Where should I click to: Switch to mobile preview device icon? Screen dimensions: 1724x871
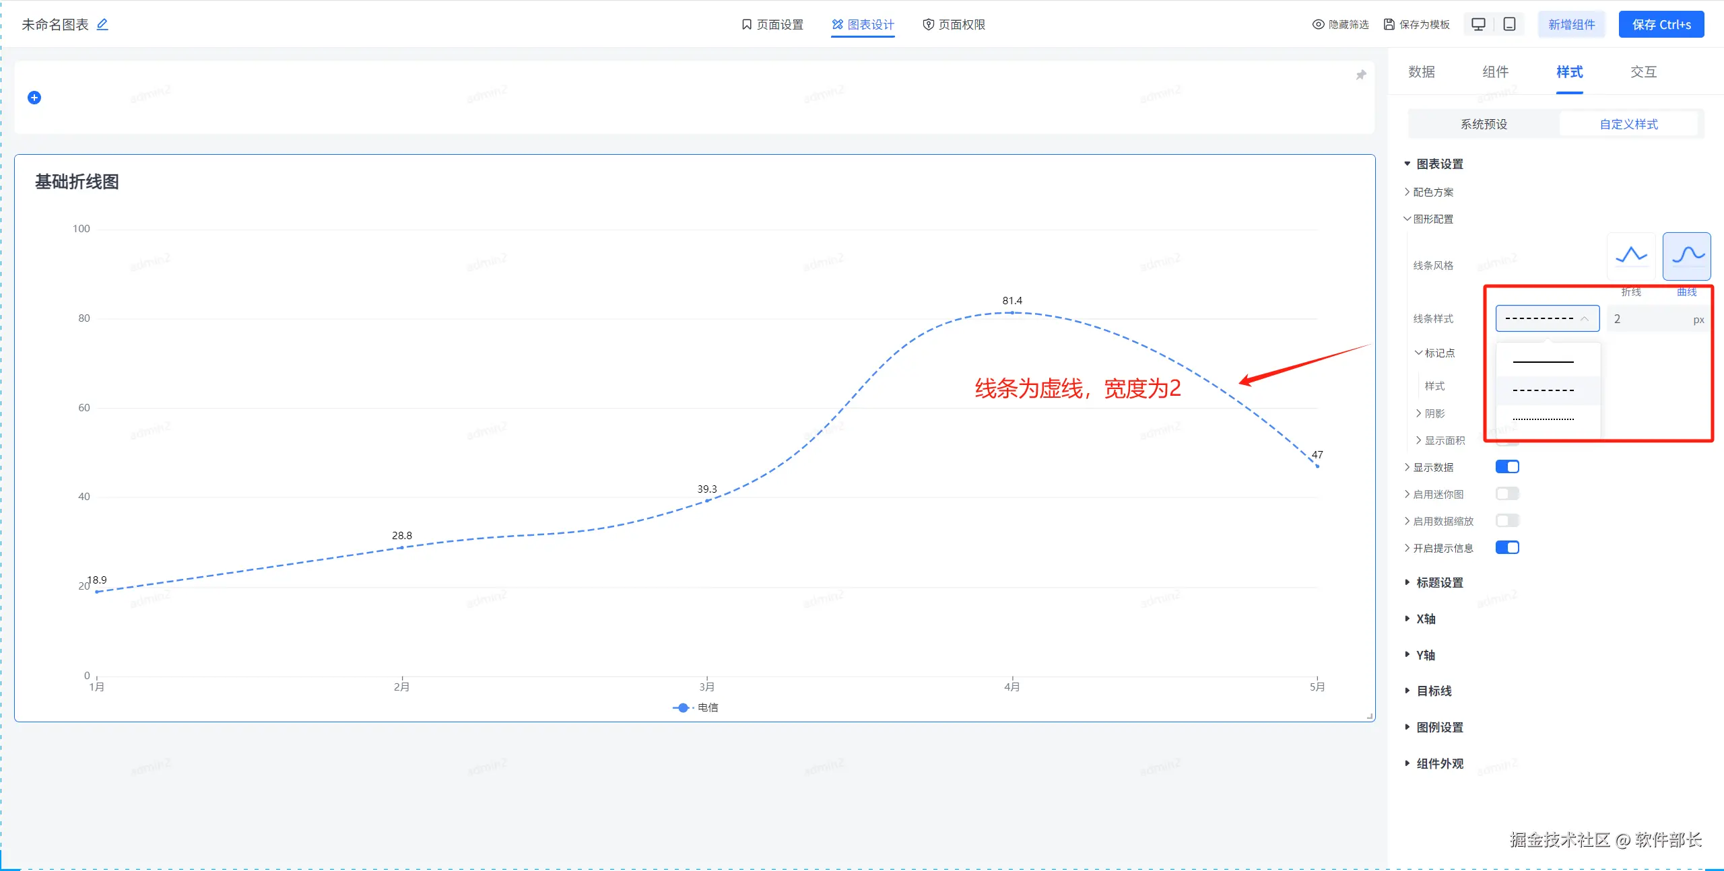coord(1510,24)
